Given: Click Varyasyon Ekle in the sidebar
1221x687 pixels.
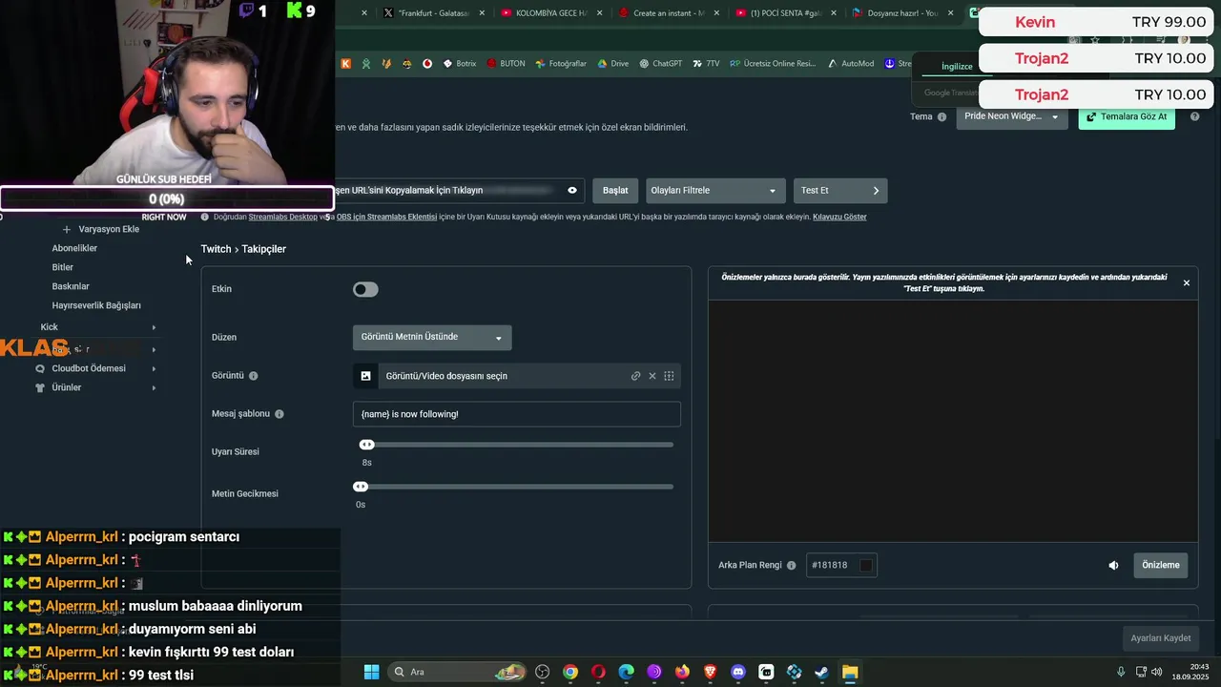Looking at the screenshot, I should click(x=101, y=229).
